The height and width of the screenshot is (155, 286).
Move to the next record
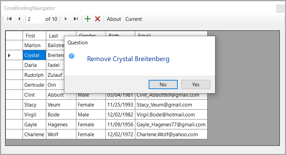click(66, 19)
